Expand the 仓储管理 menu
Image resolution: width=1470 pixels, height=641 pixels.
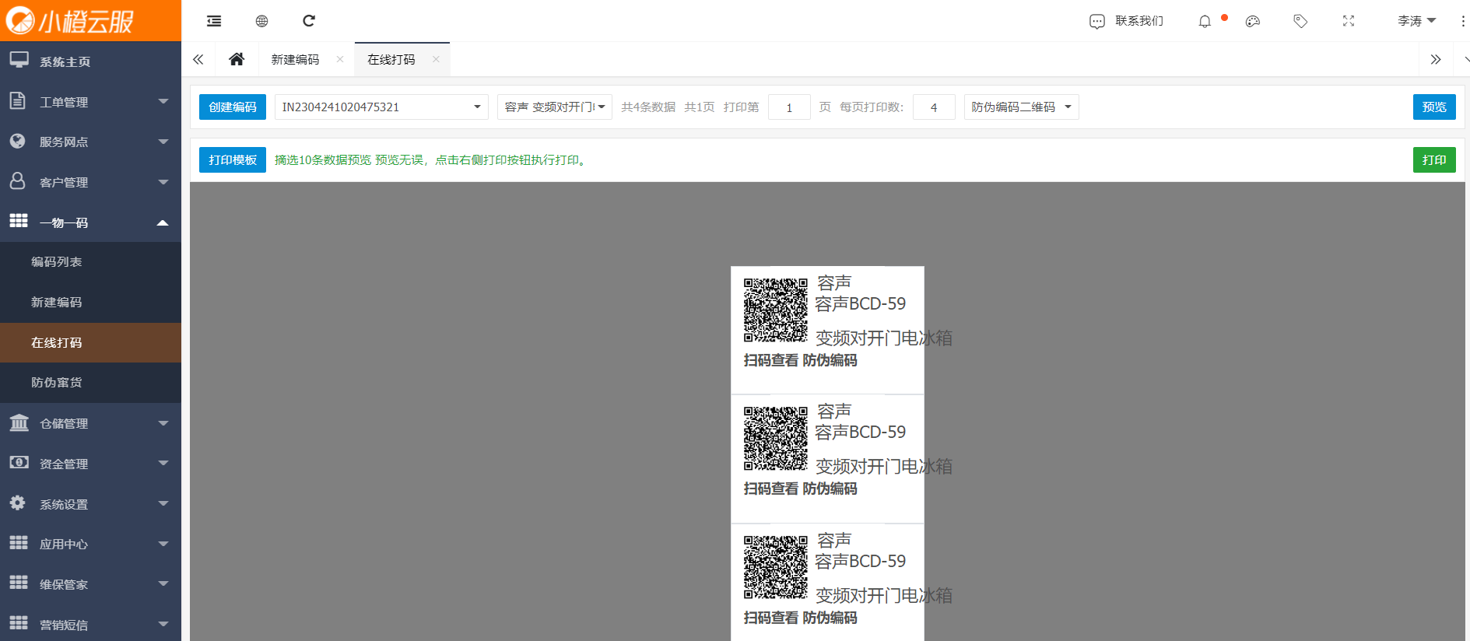(x=90, y=423)
